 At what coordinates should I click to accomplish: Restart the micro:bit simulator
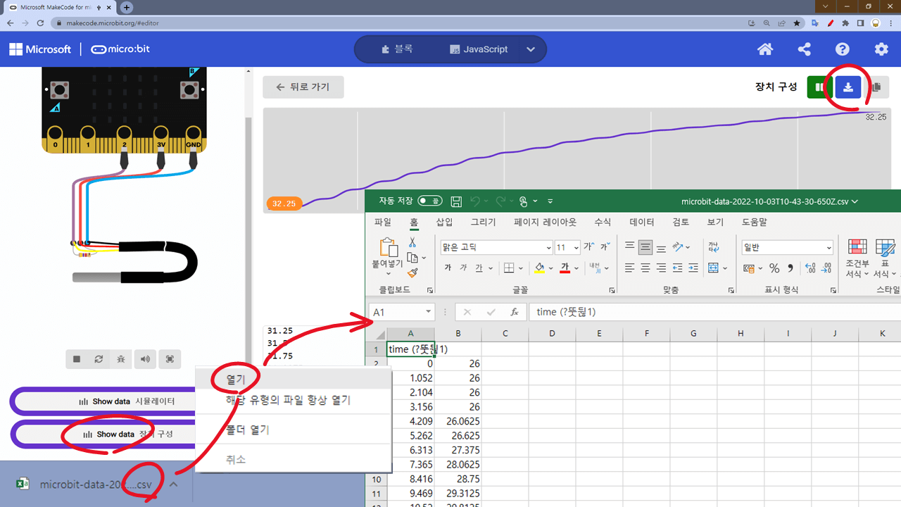(99, 359)
